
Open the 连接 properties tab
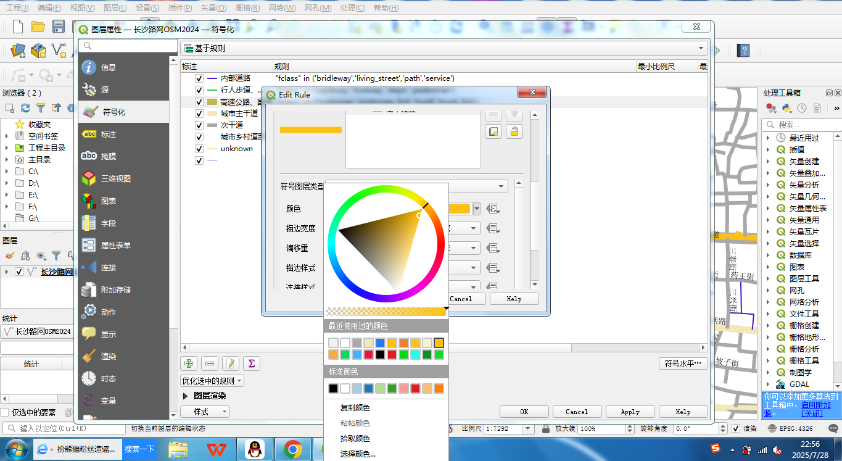click(x=123, y=267)
